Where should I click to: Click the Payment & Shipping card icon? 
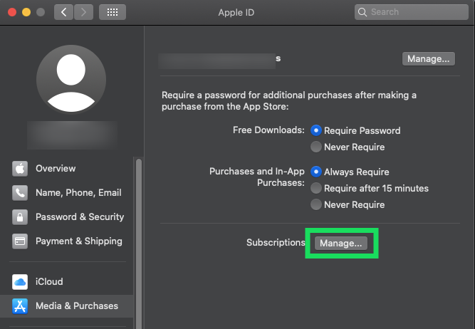20,241
